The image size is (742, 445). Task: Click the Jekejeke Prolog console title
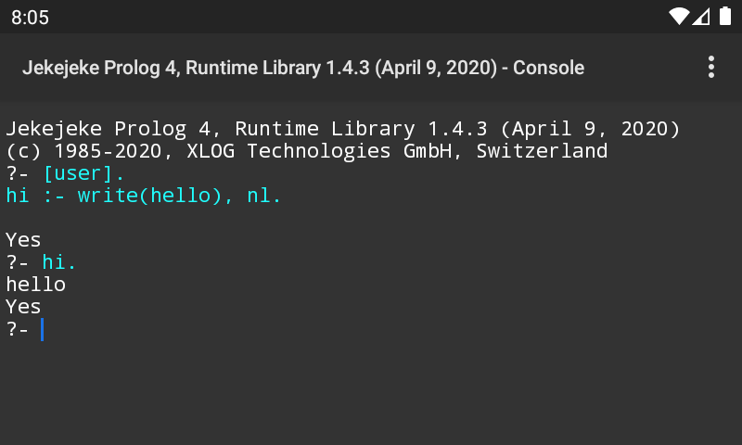[303, 68]
